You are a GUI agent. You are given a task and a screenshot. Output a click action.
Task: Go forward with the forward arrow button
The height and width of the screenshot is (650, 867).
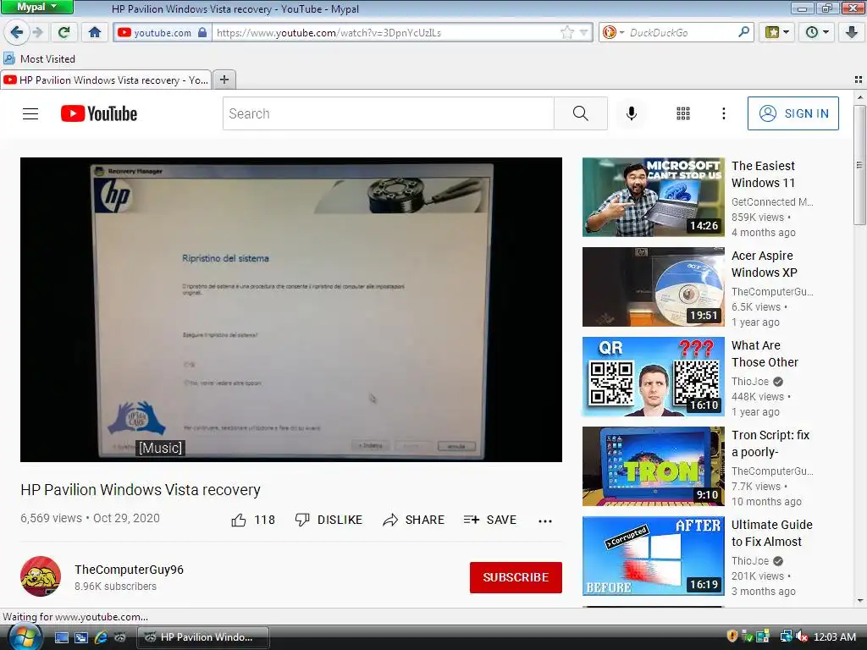coord(37,33)
